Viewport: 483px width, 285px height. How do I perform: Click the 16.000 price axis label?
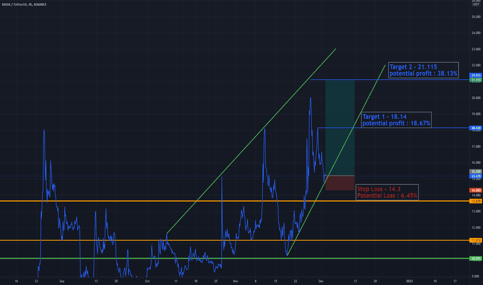point(476,163)
